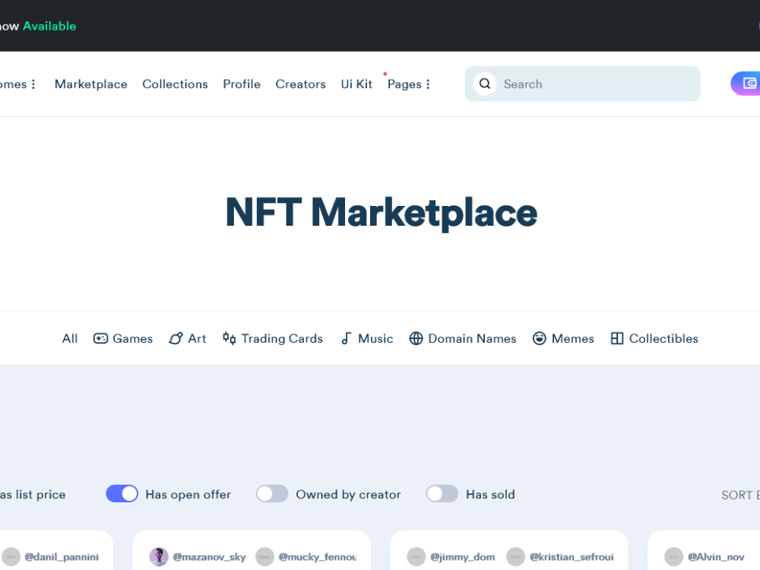
Task: Click the Music note icon
Action: [347, 338]
